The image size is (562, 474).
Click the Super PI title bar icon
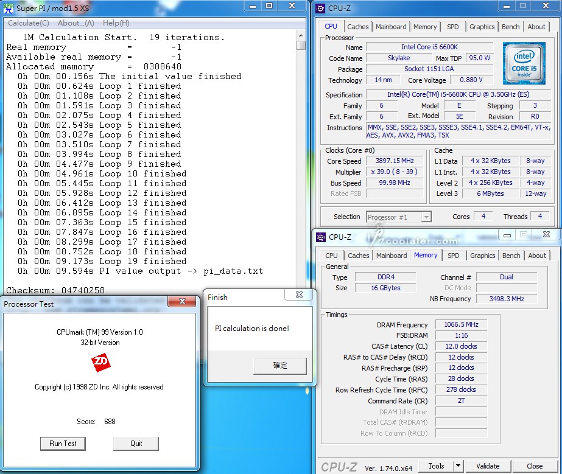pos(8,8)
